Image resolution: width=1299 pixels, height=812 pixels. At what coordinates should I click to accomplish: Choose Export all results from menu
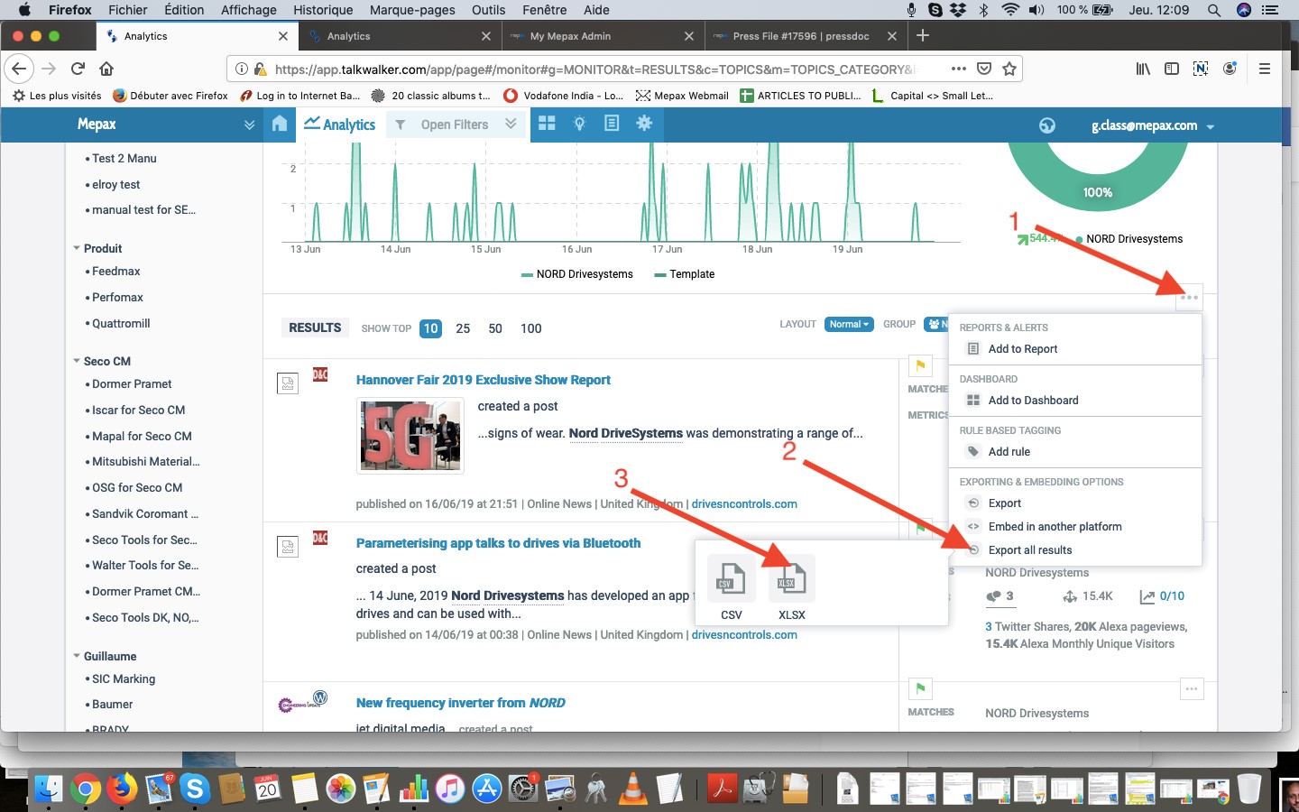[1029, 550]
